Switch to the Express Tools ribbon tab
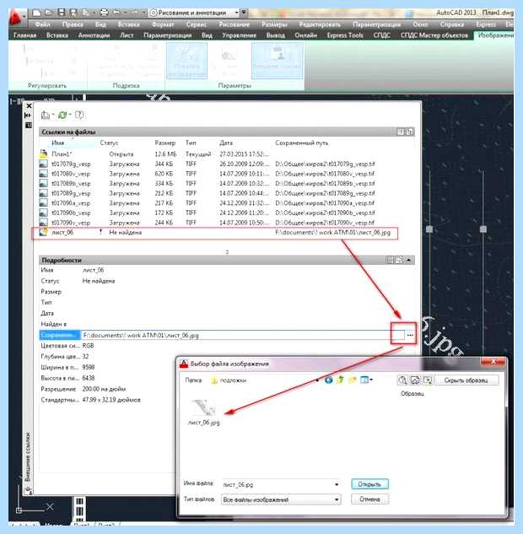This screenshot has height=534, width=523. tap(345, 35)
